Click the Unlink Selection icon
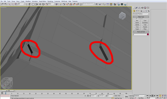Screen dimensions: 167x99 tap(13, 4)
